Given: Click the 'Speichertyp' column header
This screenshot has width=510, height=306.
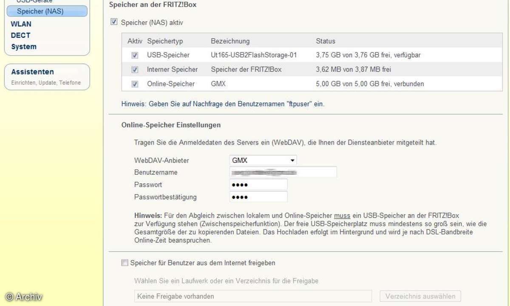Looking at the screenshot, I should click(164, 41).
